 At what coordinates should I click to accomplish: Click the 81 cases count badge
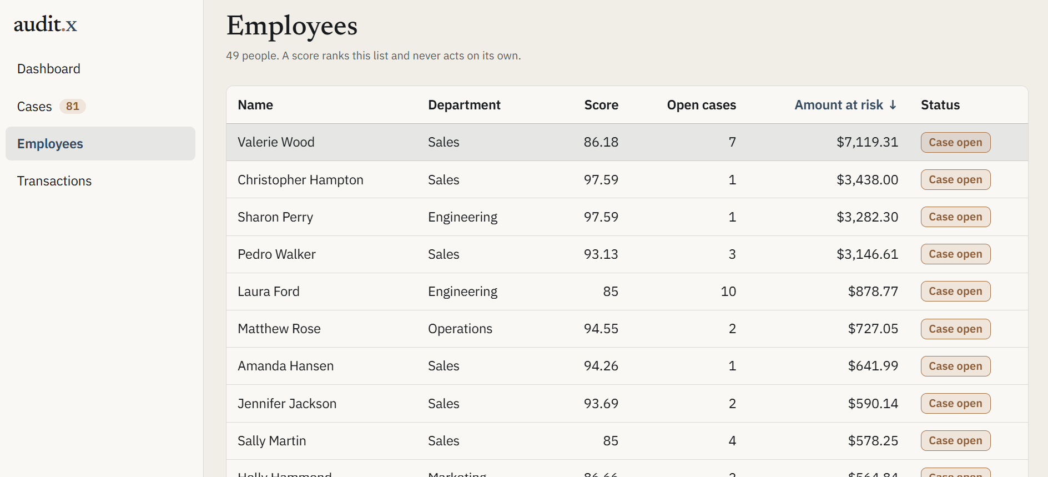coord(73,106)
